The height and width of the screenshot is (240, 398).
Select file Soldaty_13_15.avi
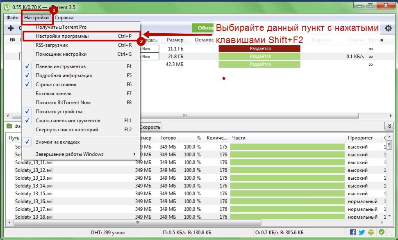click(34, 194)
